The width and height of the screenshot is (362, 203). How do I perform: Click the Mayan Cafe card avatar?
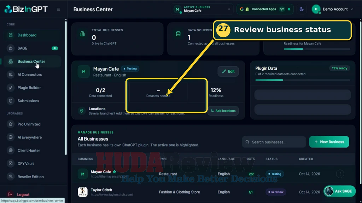click(x=83, y=72)
